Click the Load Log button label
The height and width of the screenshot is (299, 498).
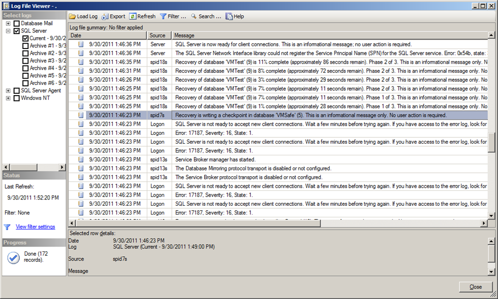click(x=87, y=17)
